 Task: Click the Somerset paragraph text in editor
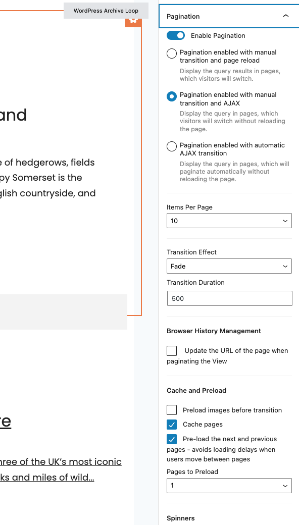pos(47,178)
